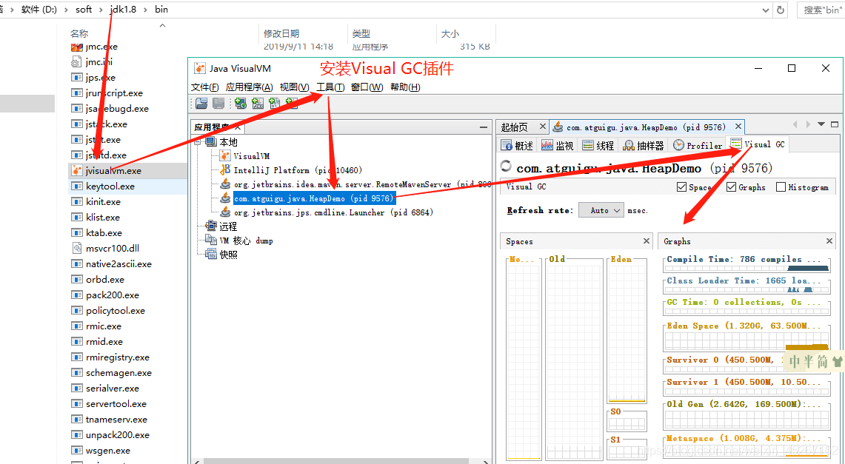The height and width of the screenshot is (464, 845).
Task: Open the Refresh rate Auto dropdown
Action: (601, 210)
